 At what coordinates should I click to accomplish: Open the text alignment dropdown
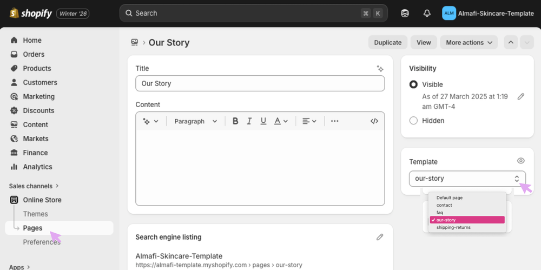309,121
